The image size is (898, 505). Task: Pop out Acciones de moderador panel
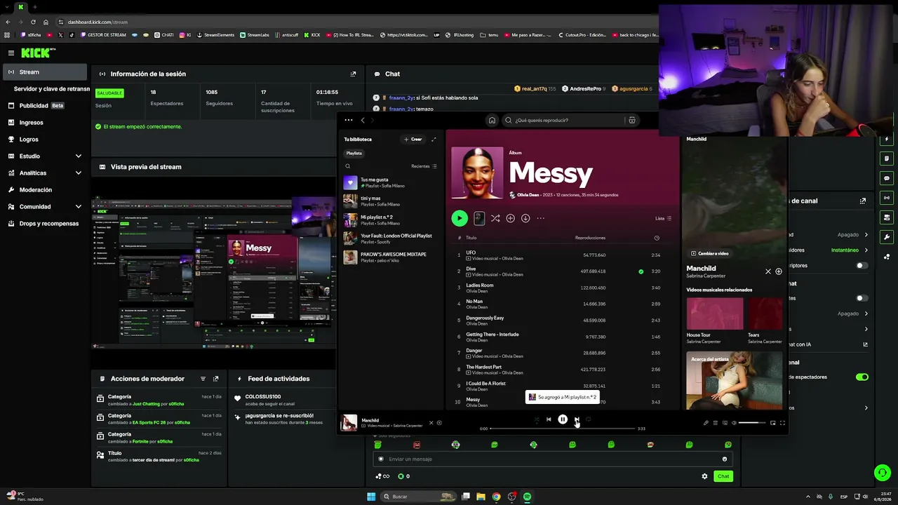pyautogui.click(x=215, y=379)
